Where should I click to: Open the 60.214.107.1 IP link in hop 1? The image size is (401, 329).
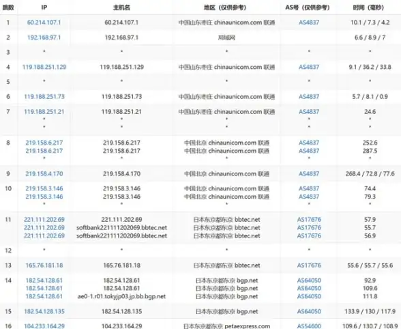coord(44,23)
